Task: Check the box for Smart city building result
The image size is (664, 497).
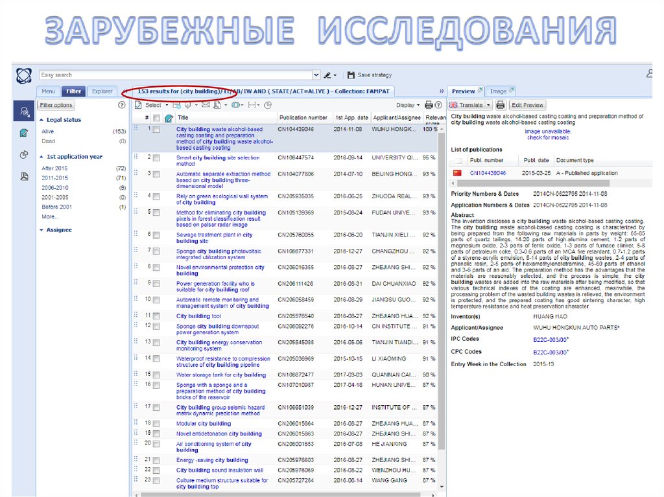Action: tap(156, 157)
